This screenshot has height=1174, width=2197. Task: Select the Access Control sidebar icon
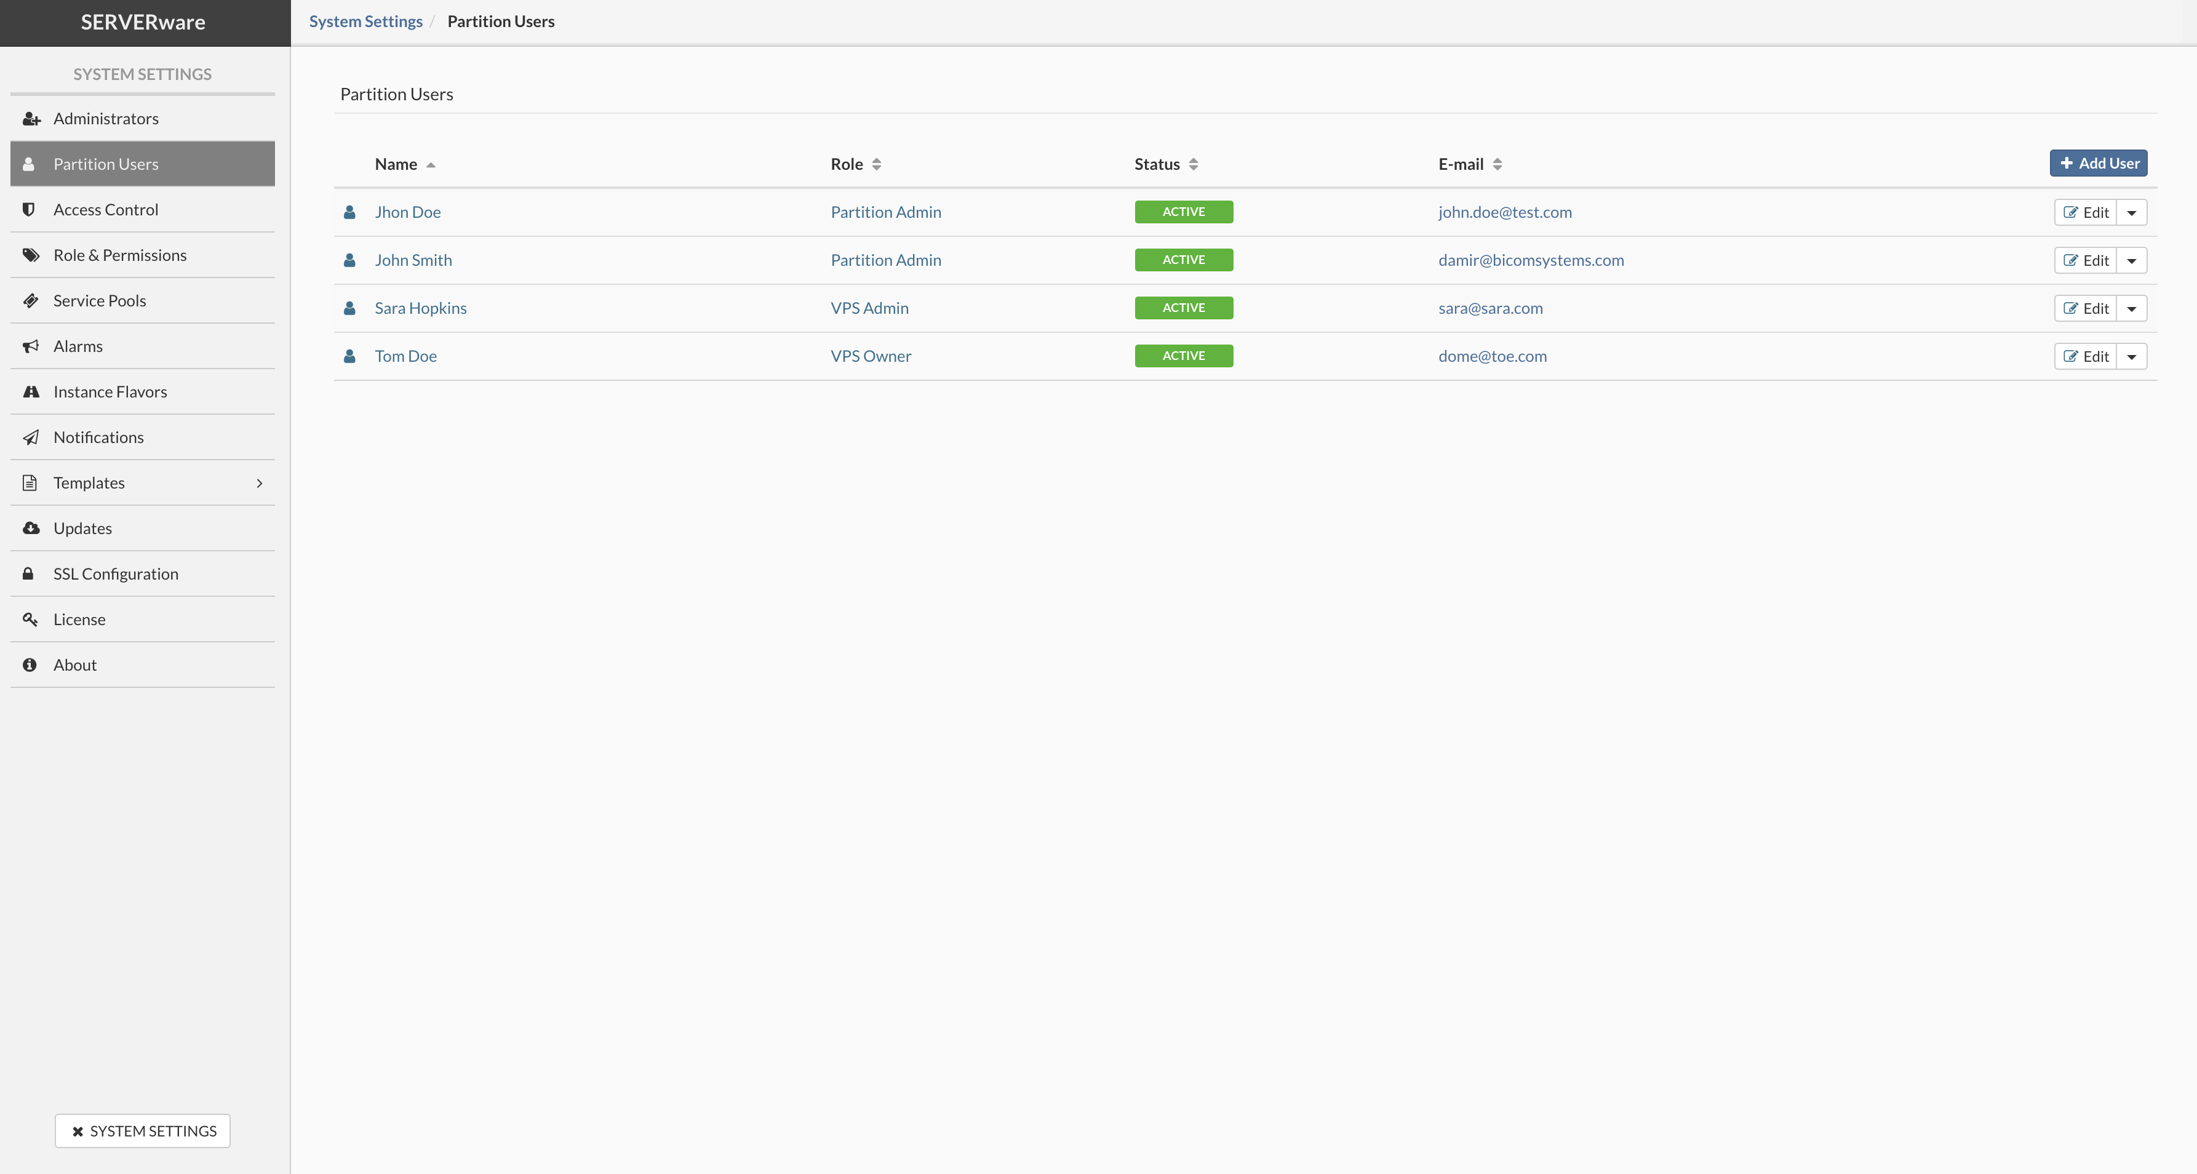click(29, 209)
